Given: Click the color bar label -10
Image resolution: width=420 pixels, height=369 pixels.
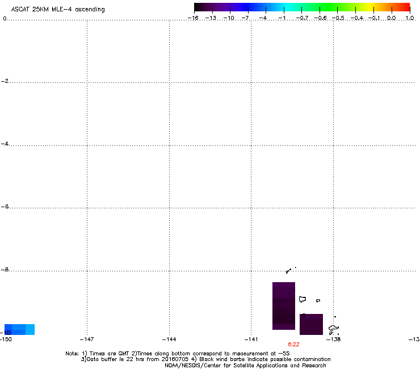Looking at the screenshot, I should [229, 18].
